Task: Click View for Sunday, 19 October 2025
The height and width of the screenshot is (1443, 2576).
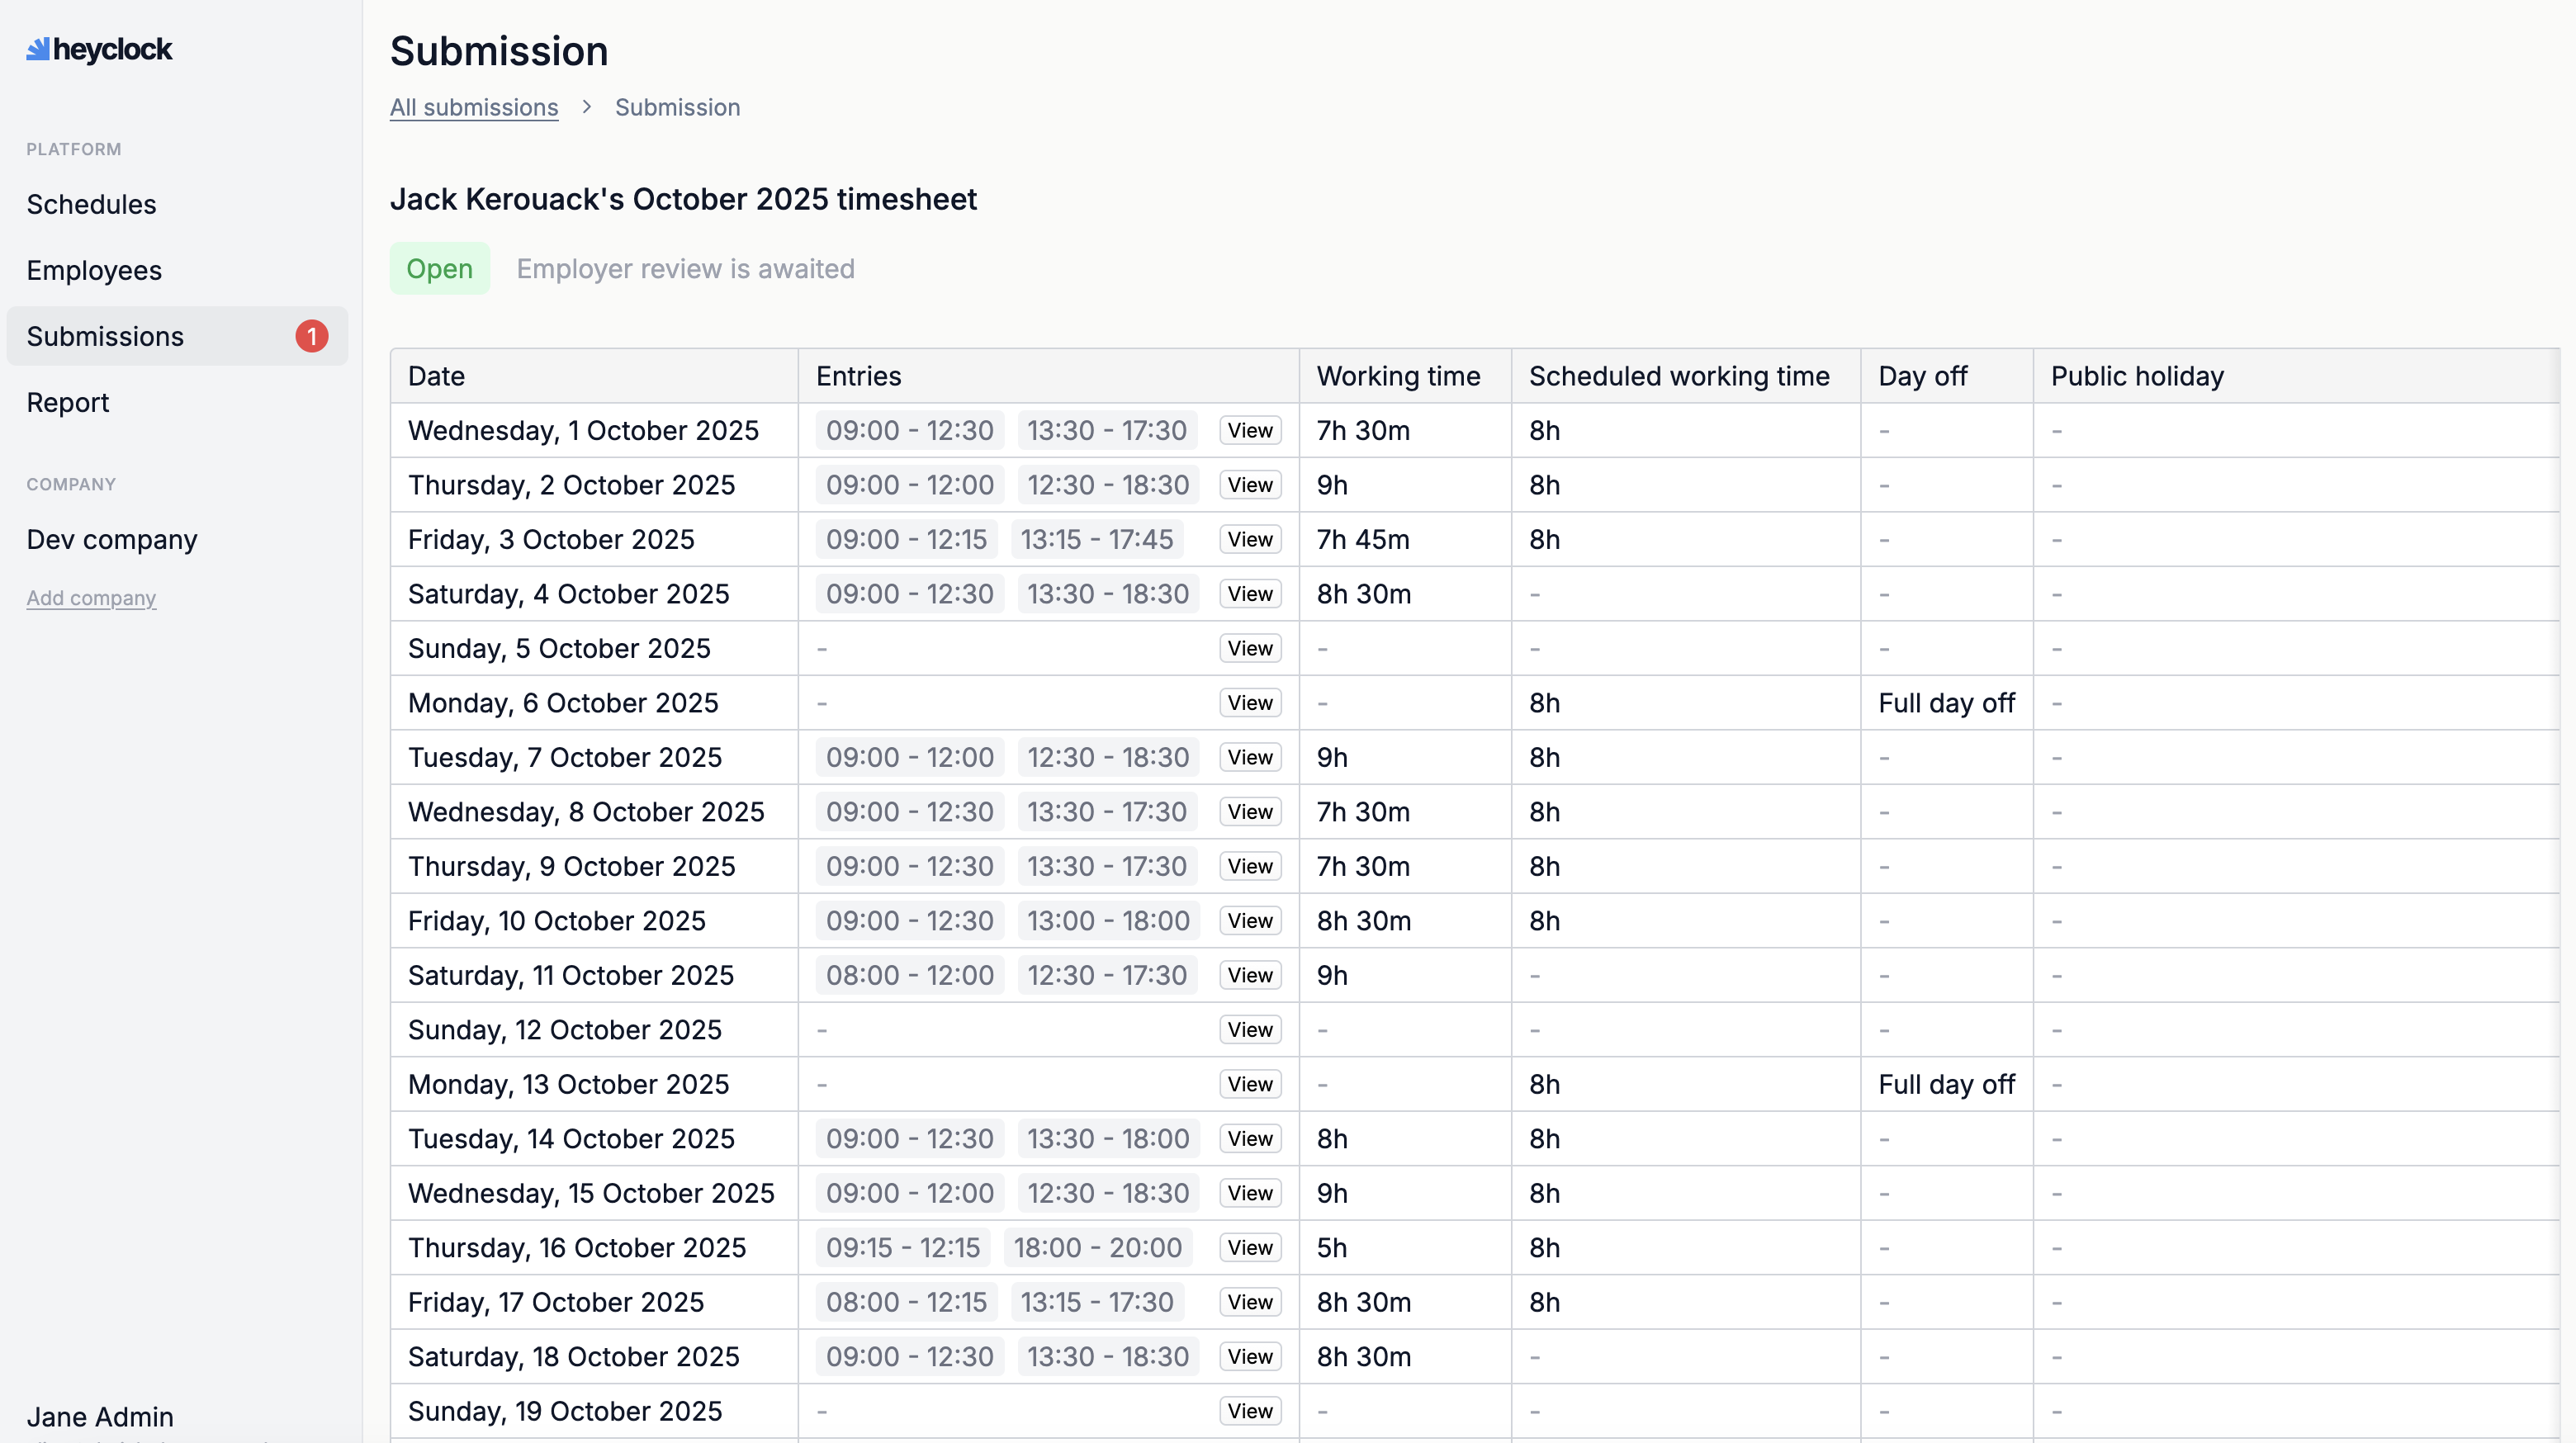Action: click(1249, 1411)
